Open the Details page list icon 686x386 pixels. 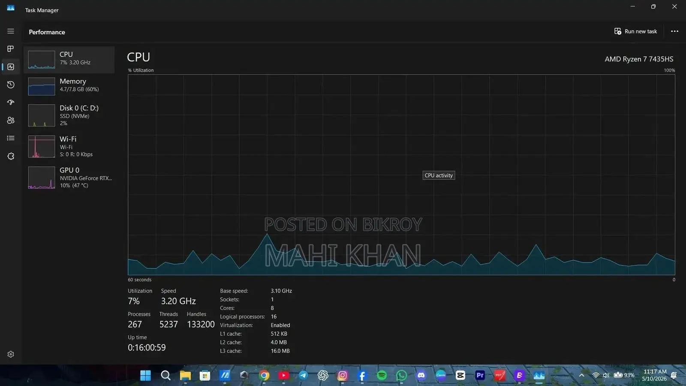coord(11,138)
